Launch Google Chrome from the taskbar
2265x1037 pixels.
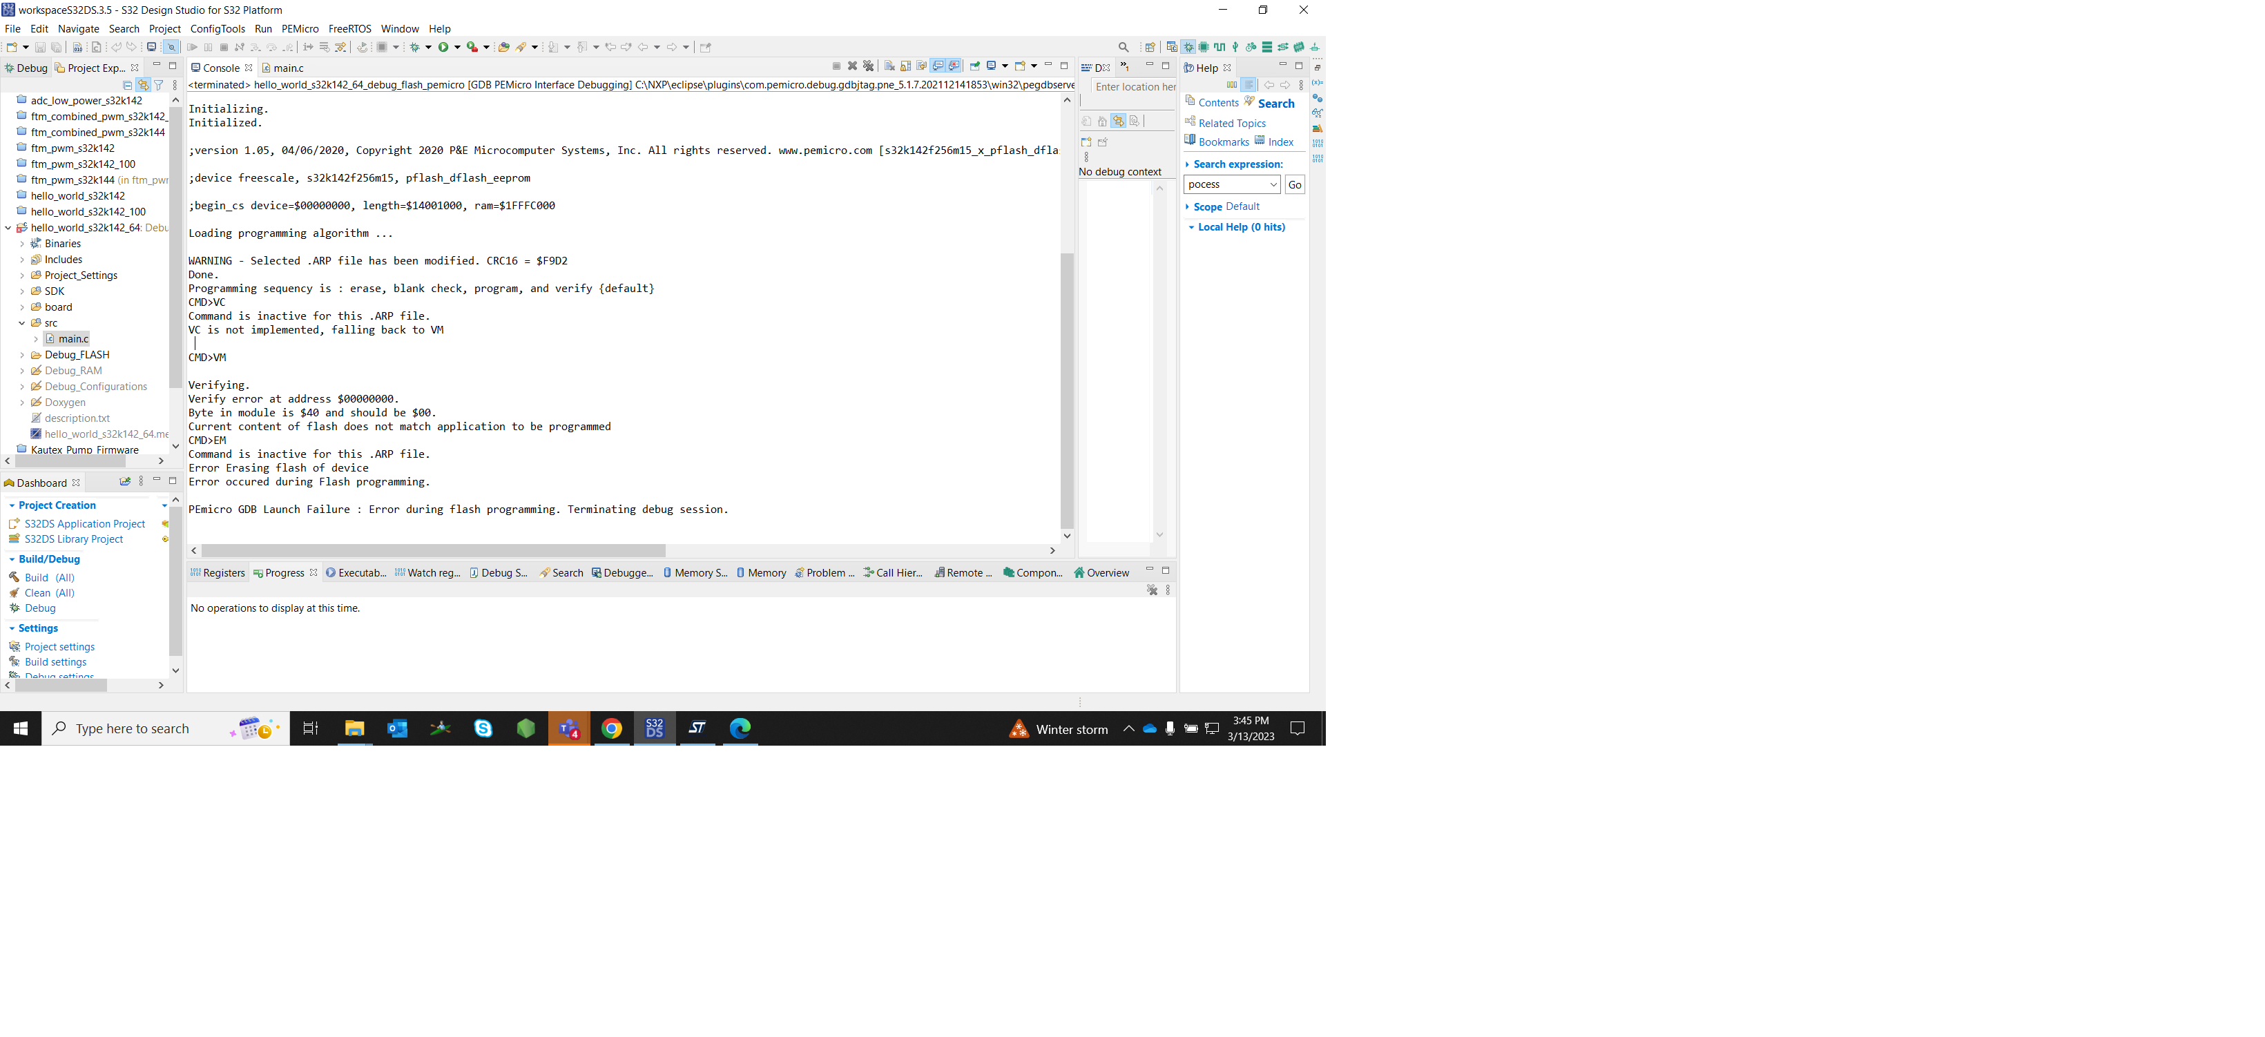pyautogui.click(x=612, y=728)
